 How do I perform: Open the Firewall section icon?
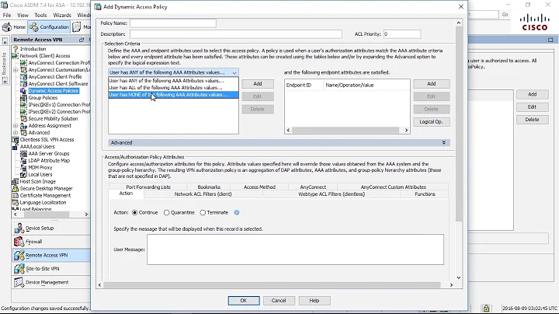coord(19,242)
